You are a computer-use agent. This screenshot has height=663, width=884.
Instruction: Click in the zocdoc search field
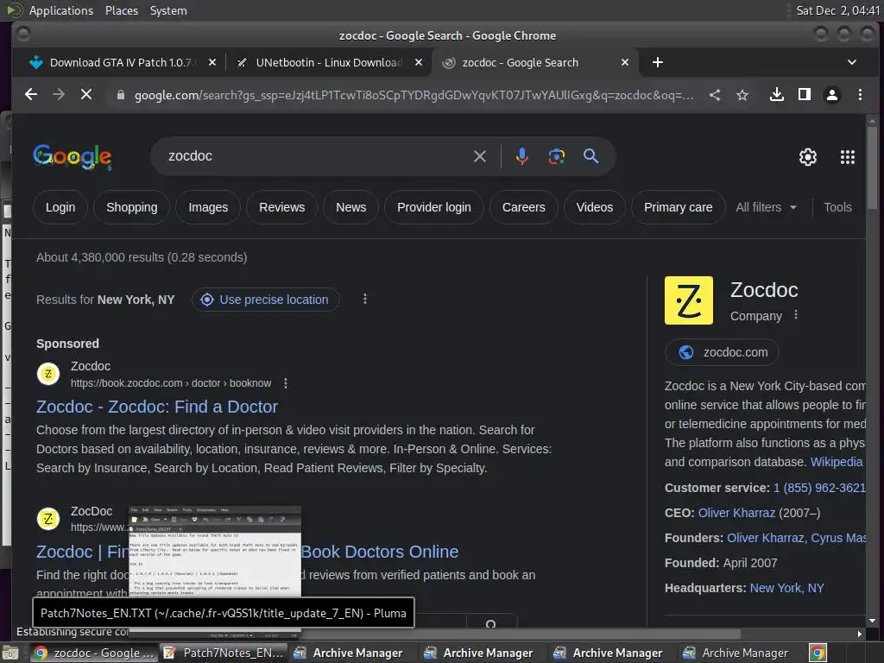316,156
